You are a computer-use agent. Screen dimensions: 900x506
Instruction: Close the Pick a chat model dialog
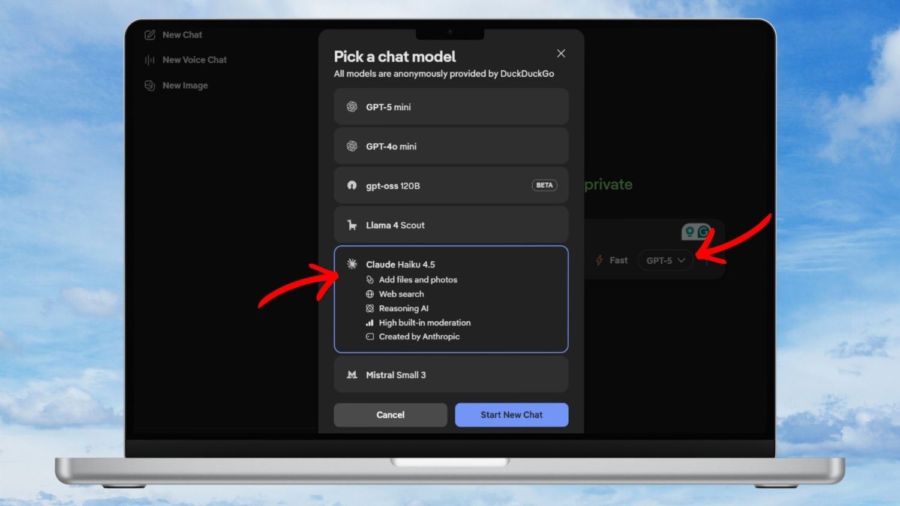[x=561, y=53]
